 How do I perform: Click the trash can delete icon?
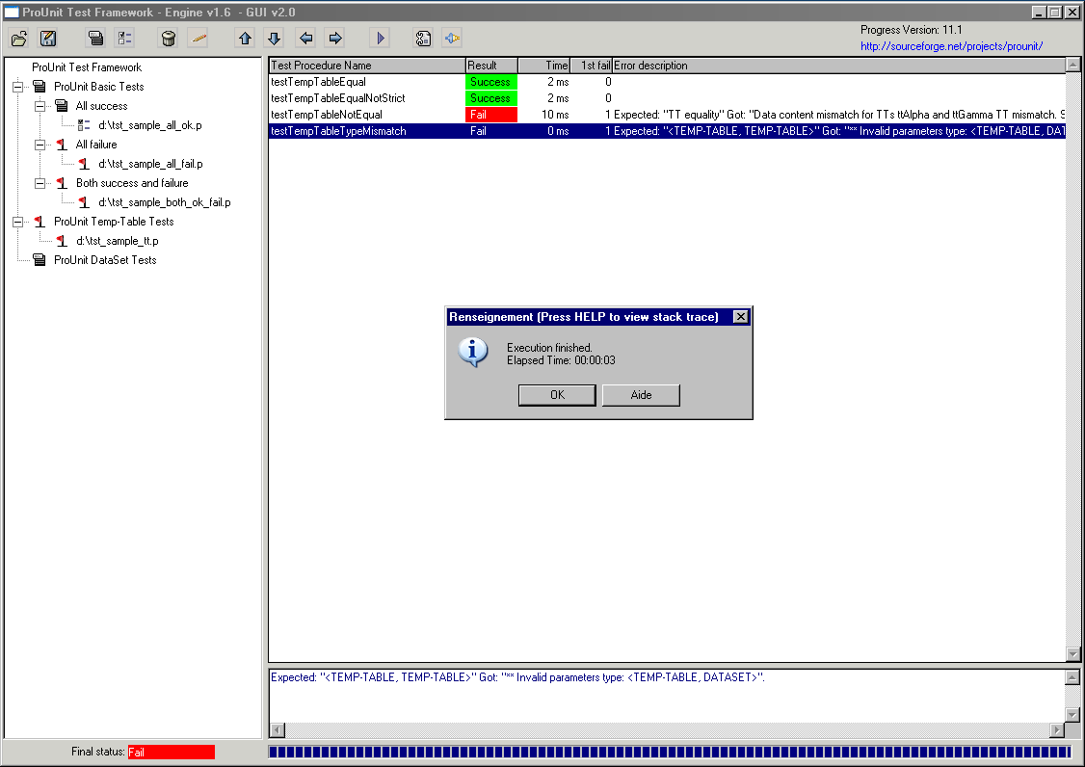[x=169, y=39]
